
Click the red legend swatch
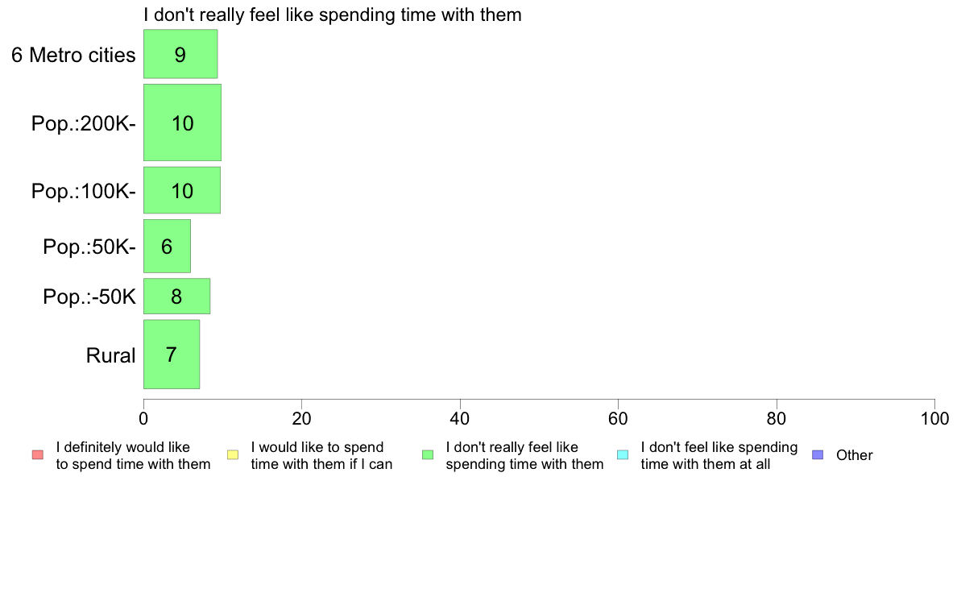38,455
